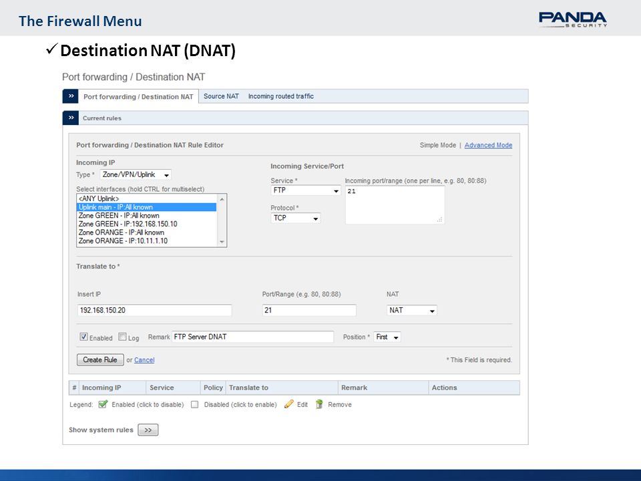Viewport: 641px width, 481px height.
Task: Click the interfaces list scroll down arrow
Action: point(222,242)
